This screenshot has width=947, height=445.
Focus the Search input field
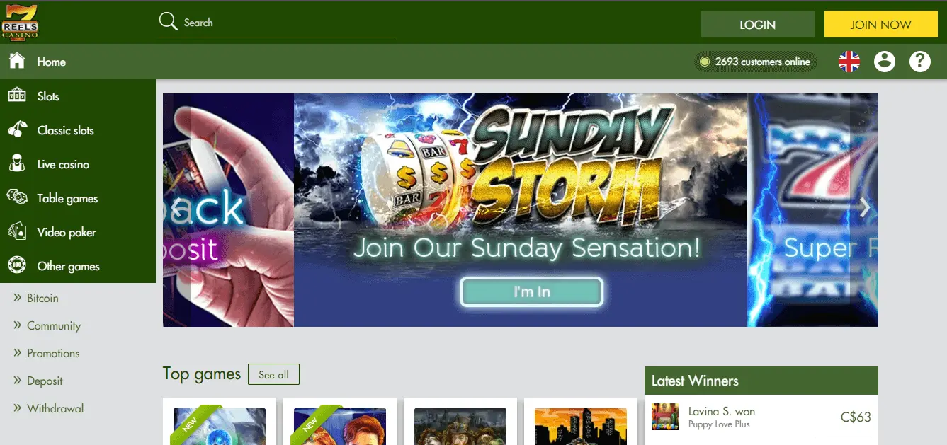tap(287, 23)
